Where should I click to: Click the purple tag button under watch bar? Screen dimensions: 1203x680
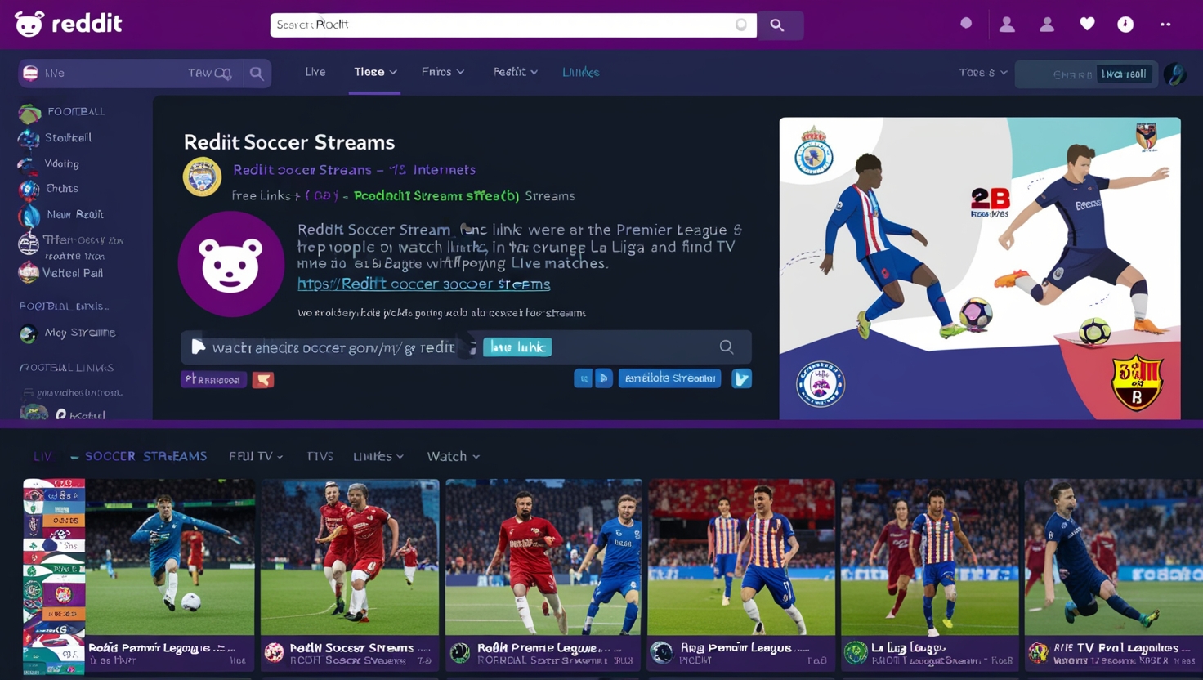pyautogui.click(x=213, y=379)
